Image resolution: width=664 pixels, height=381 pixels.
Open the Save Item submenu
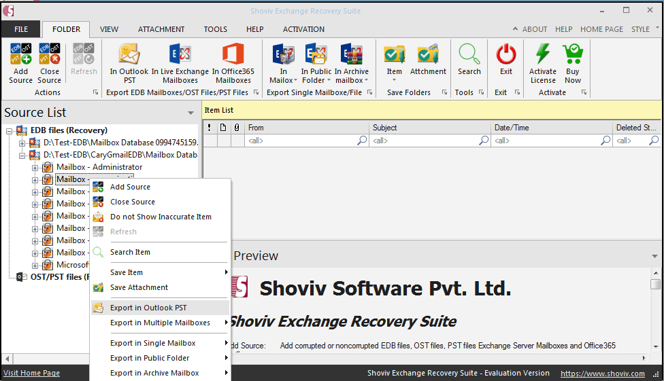127,272
